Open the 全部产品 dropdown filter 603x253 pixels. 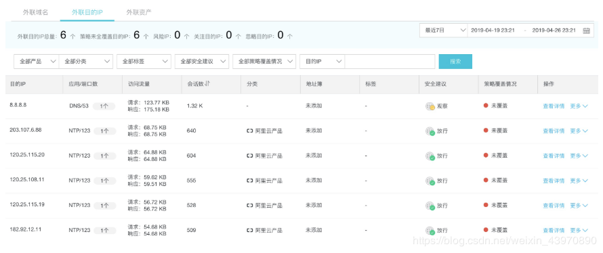coord(36,62)
